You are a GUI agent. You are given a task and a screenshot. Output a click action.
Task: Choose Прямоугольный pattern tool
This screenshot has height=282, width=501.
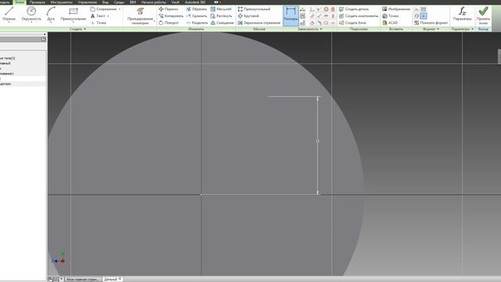[x=254, y=9]
